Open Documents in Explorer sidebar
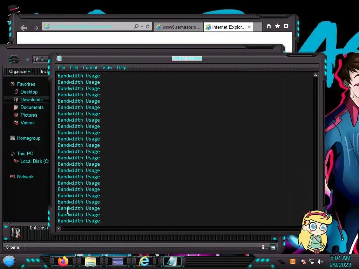This screenshot has height=269, width=359. tap(32, 107)
